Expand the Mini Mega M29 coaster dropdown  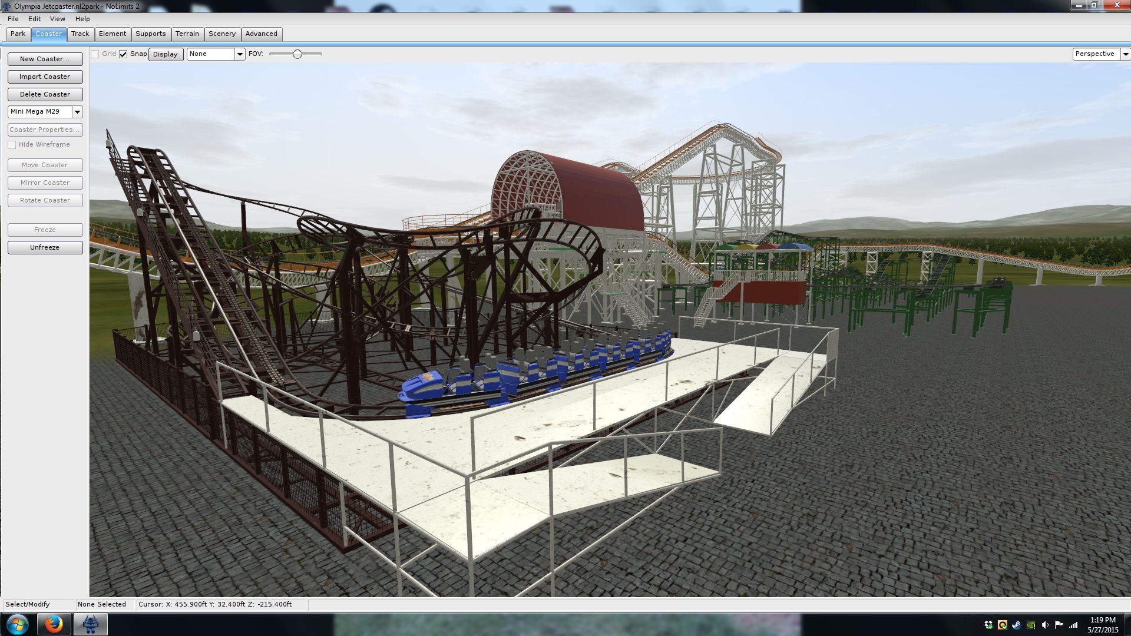(77, 112)
